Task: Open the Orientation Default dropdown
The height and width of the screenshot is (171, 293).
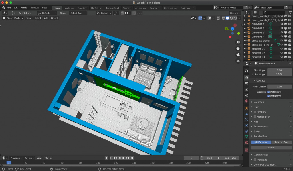Action: pyautogui.click(x=47, y=13)
